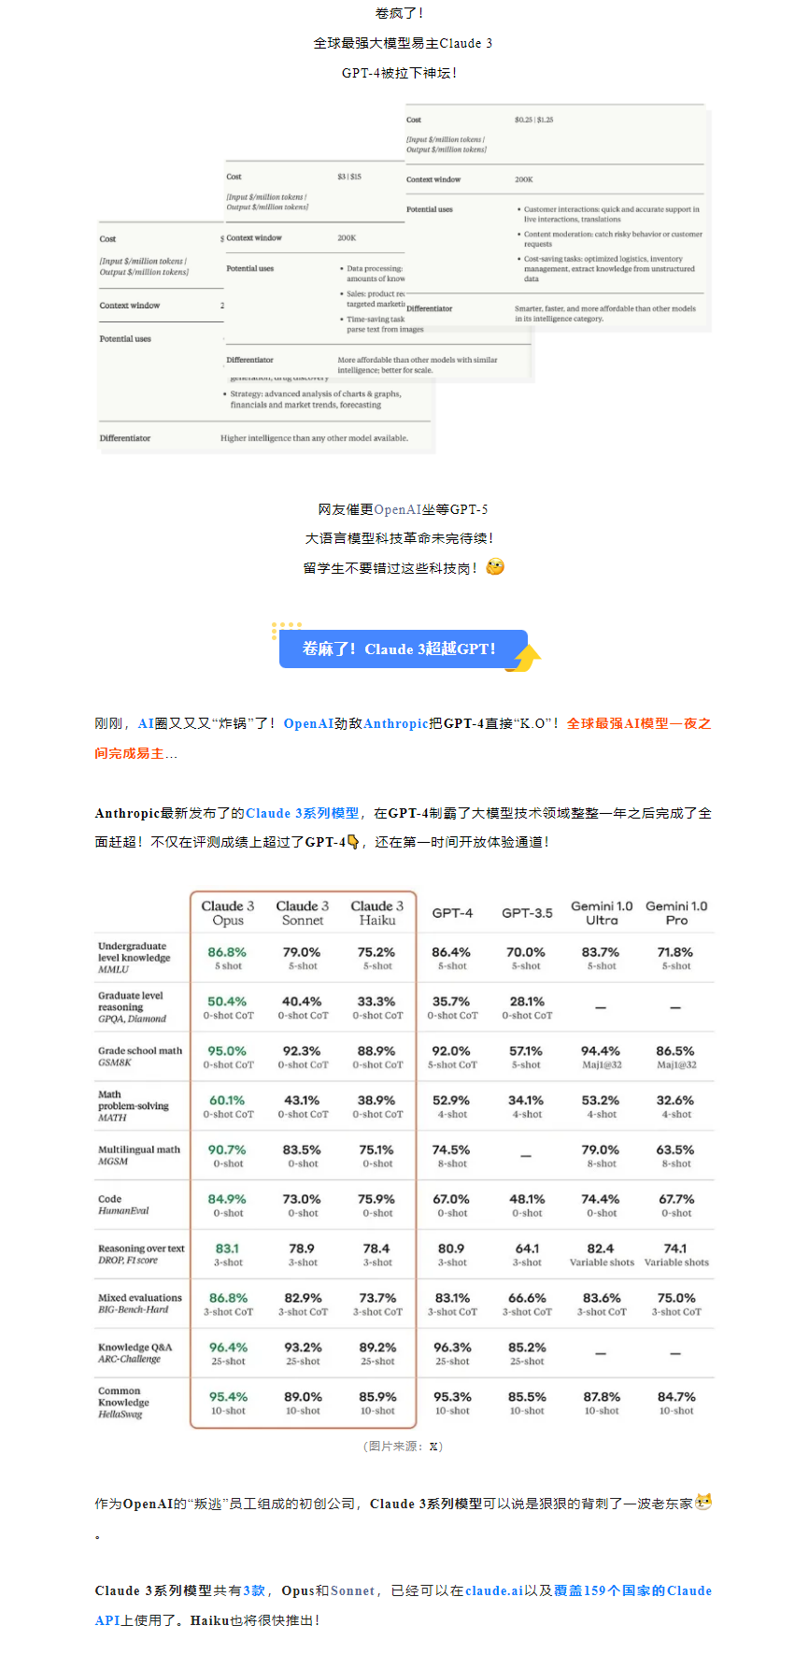Image resolution: width=809 pixels, height=1654 pixels.
Task: Click the Gemini Pro MATH score 32.6%
Action: tap(676, 1100)
